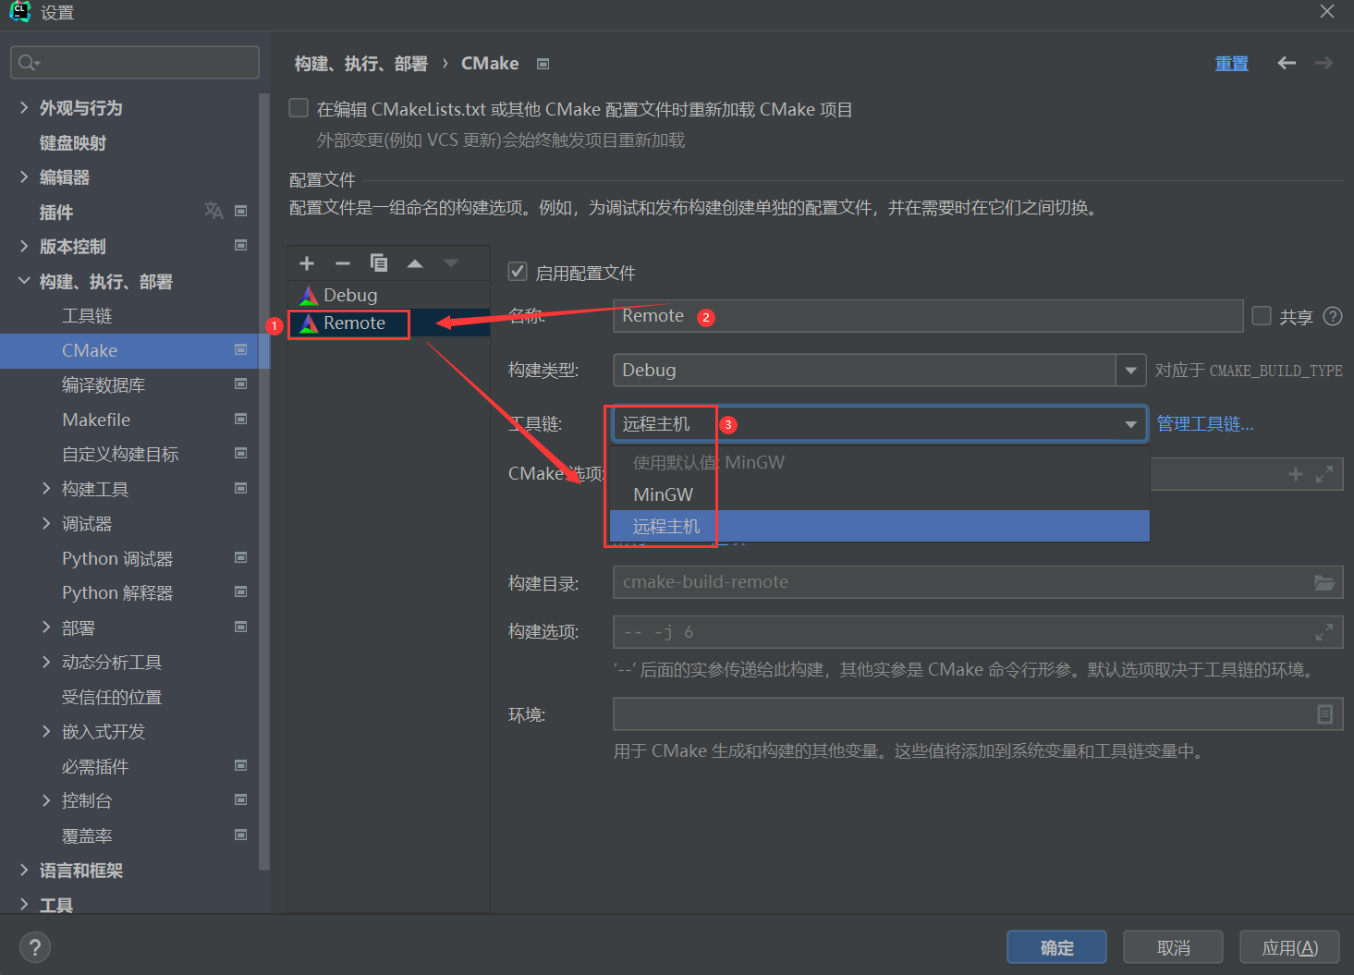This screenshot has height=975, width=1354.
Task: Click the project-level marker next to CMake breadcrumb
Action: tap(543, 64)
